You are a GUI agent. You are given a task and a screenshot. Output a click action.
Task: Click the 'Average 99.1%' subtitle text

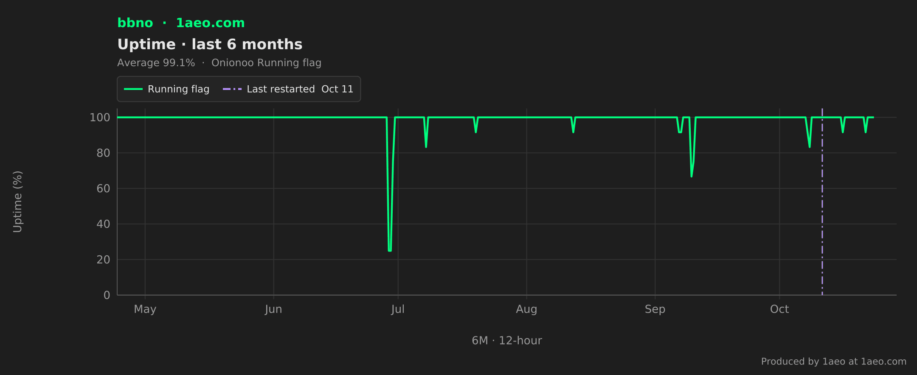[156, 63]
